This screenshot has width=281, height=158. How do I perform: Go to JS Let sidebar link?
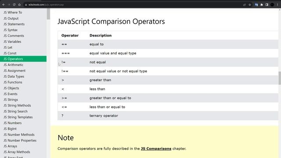8,47
